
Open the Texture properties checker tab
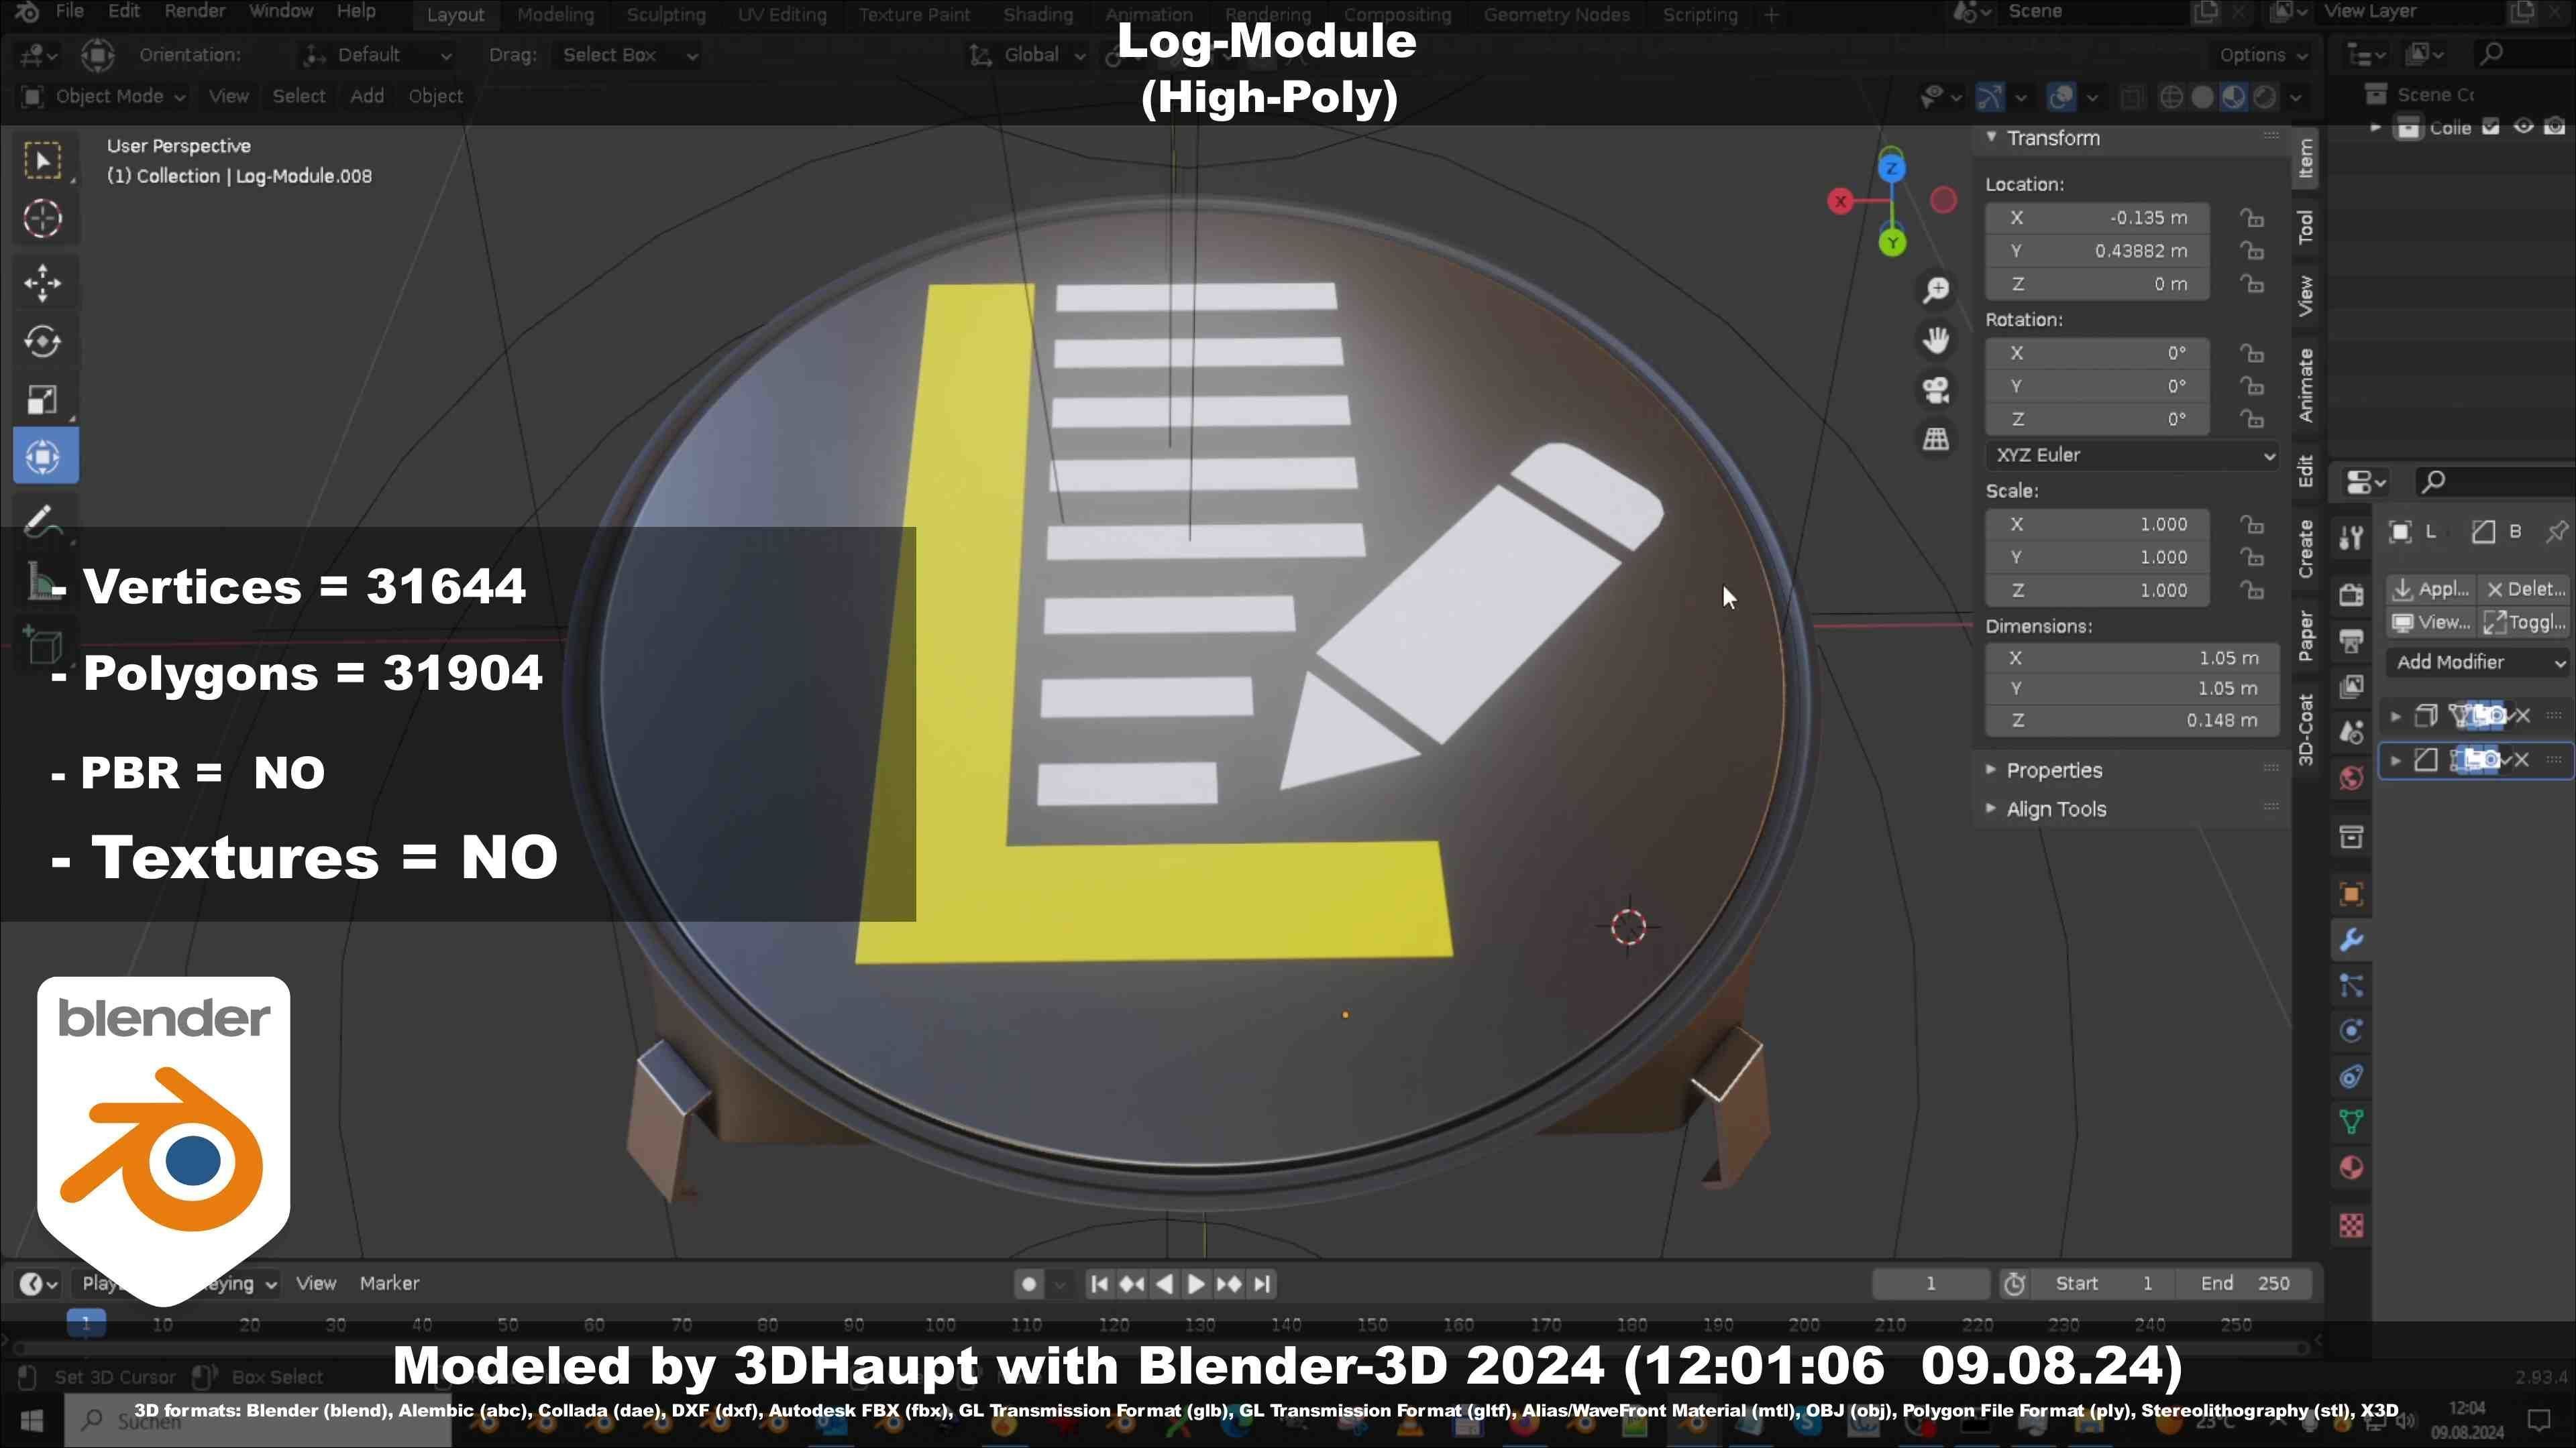pyautogui.click(x=2351, y=1225)
